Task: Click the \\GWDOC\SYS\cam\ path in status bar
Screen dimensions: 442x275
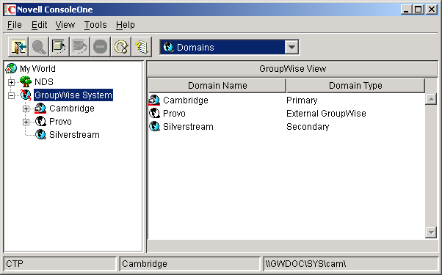Action: (x=305, y=264)
